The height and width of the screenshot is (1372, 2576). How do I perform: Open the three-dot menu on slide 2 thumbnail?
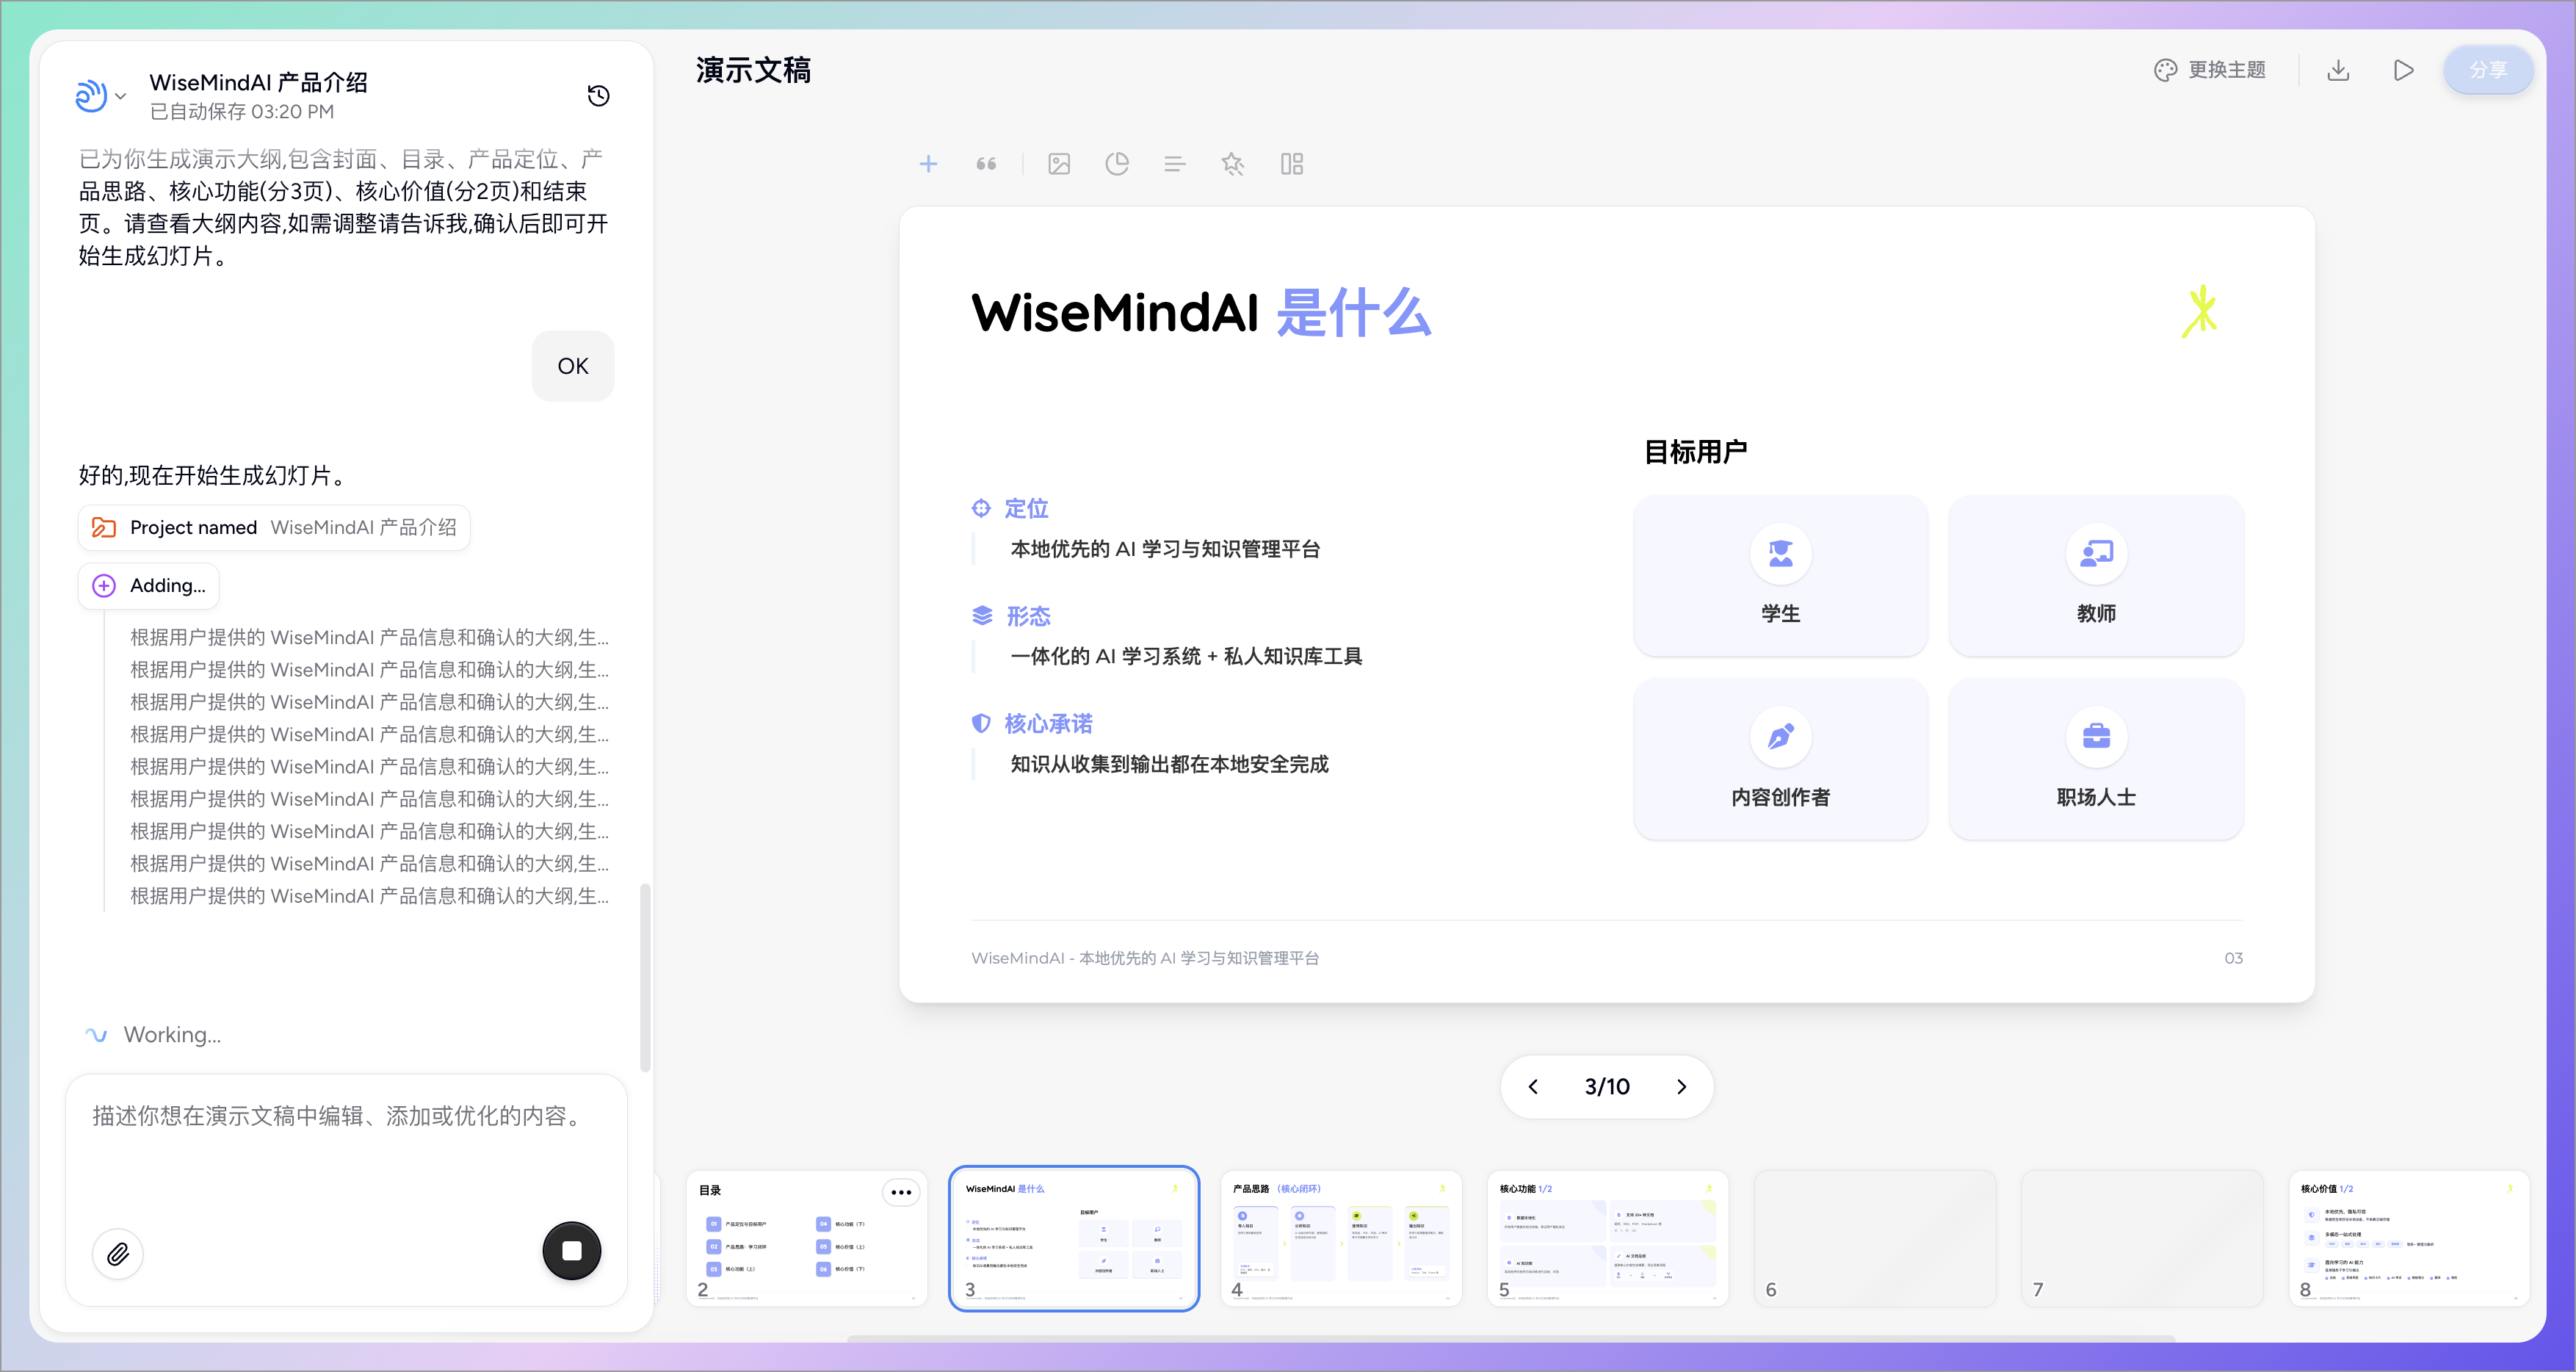point(901,1192)
